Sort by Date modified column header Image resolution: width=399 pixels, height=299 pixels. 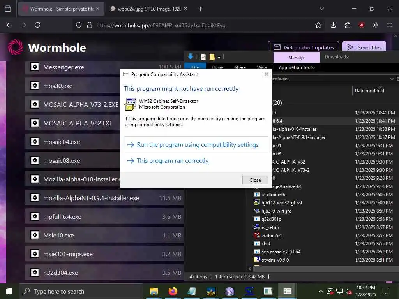[x=369, y=90]
